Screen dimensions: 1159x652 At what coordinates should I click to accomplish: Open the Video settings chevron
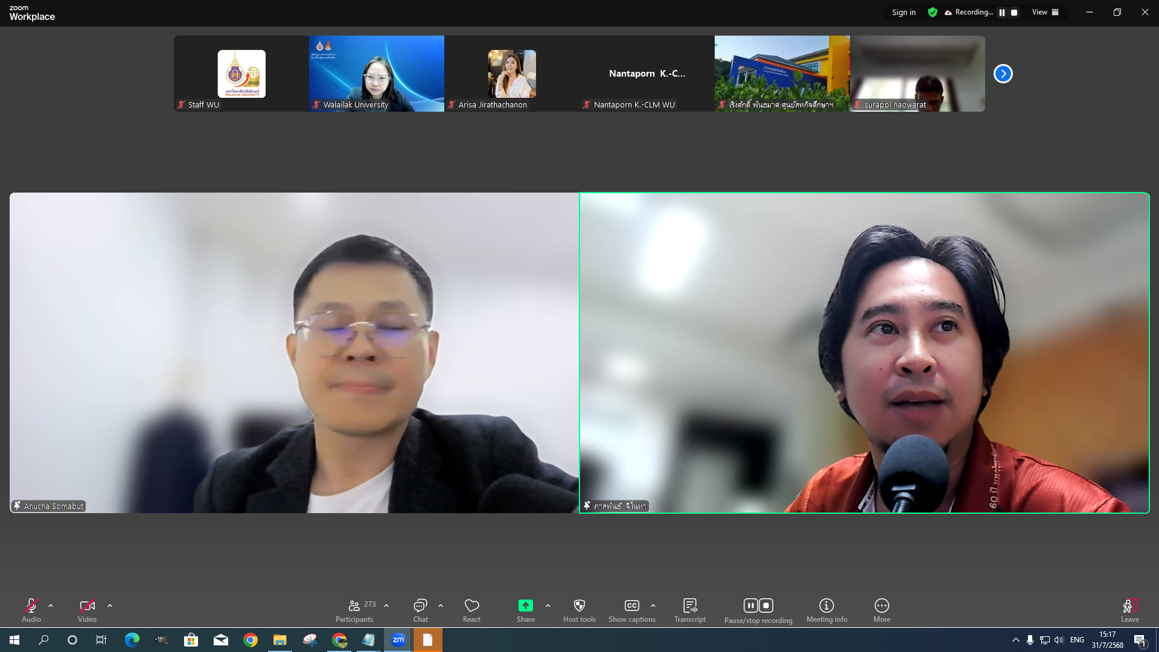(110, 606)
